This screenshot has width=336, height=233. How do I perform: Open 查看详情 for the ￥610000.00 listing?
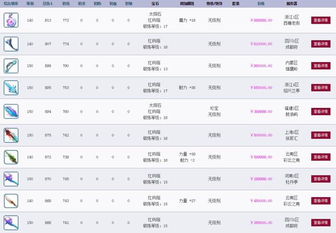point(321,43)
